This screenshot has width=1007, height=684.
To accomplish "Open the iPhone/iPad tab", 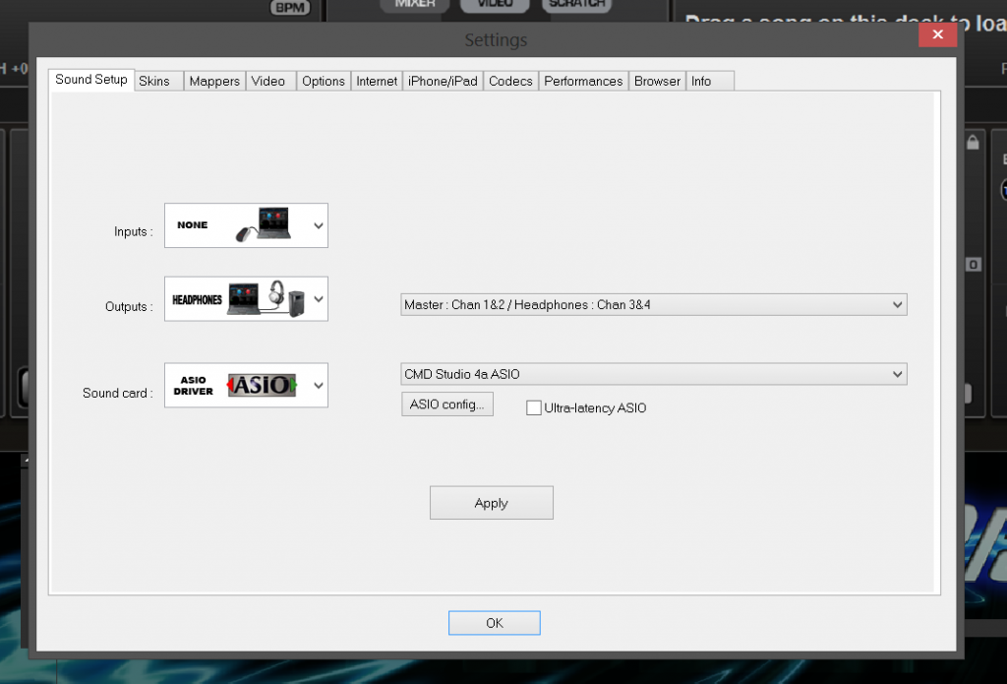I will [x=444, y=81].
